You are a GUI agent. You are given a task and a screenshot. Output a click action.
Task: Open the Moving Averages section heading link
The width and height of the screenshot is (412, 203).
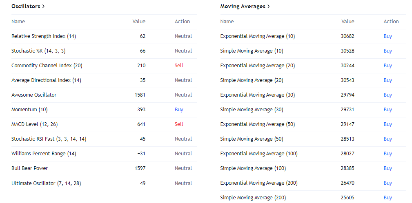click(x=245, y=6)
